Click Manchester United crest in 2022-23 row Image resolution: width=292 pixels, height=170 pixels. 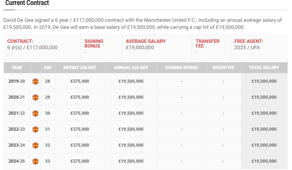(36, 129)
